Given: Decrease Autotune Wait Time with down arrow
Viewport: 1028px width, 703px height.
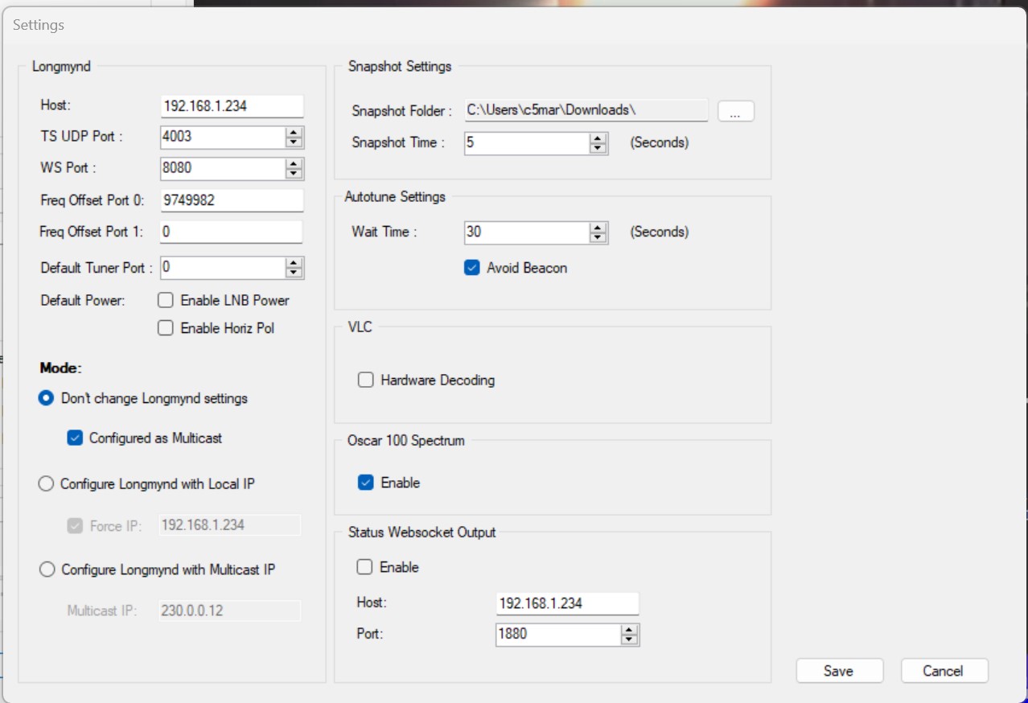Looking at the screenshot, I should [x=598, y=237].
